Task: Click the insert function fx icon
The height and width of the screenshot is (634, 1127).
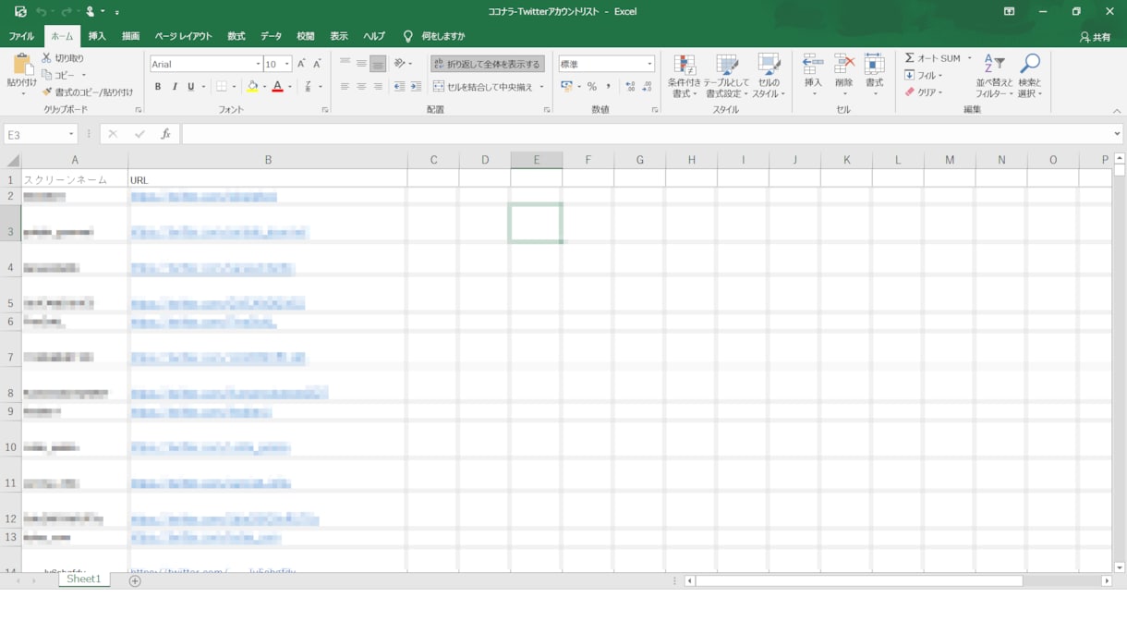Action: point(165,135)
